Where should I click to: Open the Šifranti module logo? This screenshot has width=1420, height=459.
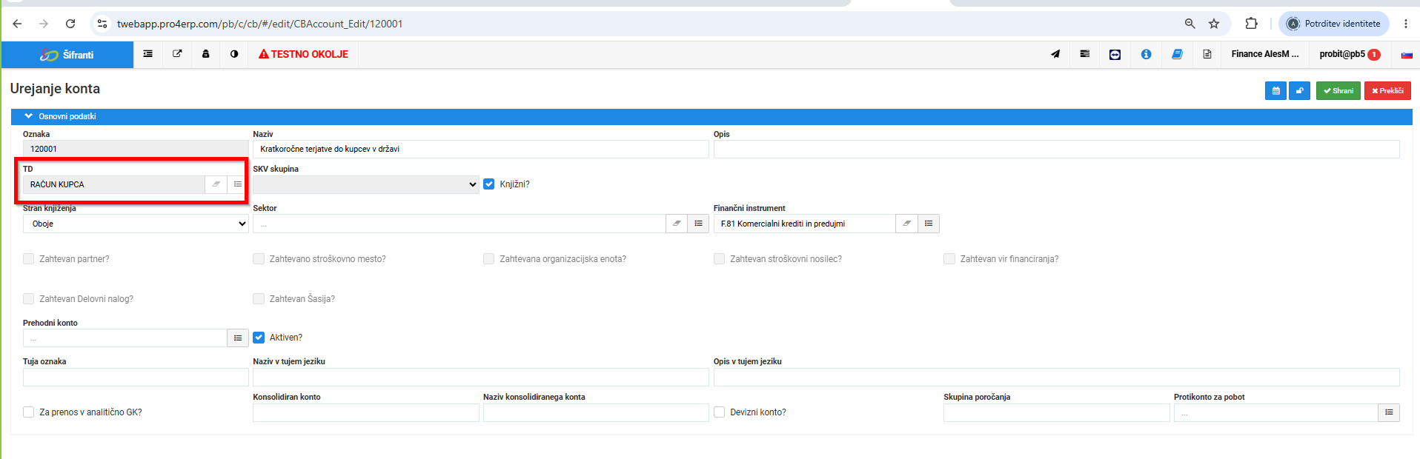67,55
